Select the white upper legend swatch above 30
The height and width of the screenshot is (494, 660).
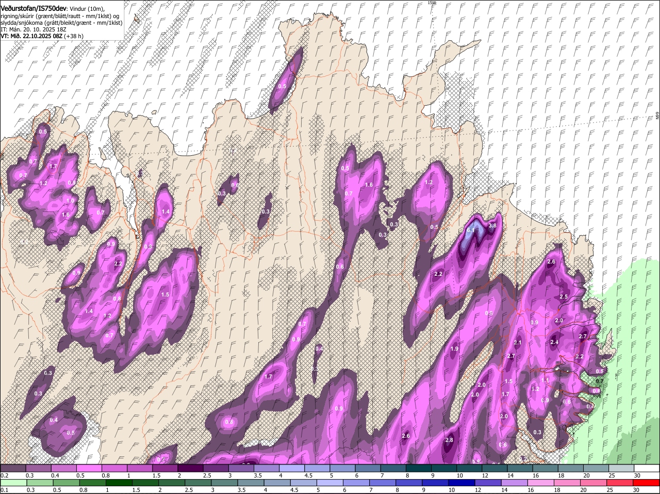(x=647, y=468)
